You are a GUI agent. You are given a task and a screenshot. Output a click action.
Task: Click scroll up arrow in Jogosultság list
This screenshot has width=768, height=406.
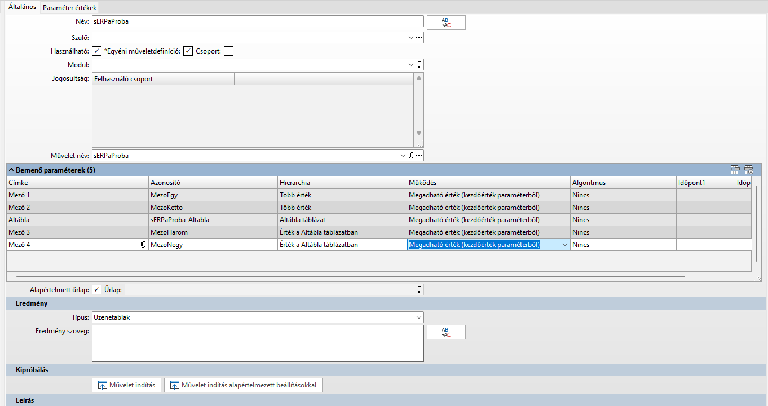pyautogui.click(x=419, y=78)
